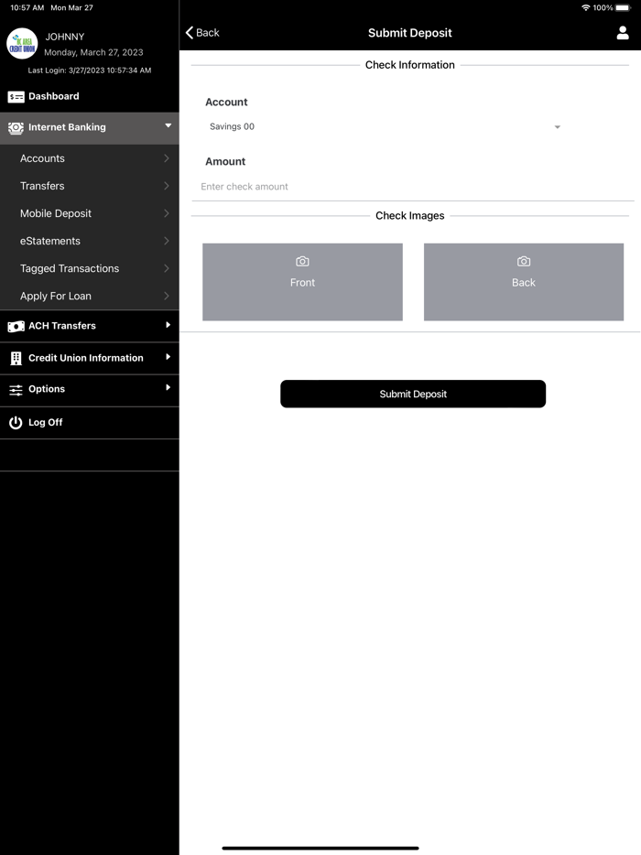Open Tagged Transactions menu item

(x=90, y=269)
